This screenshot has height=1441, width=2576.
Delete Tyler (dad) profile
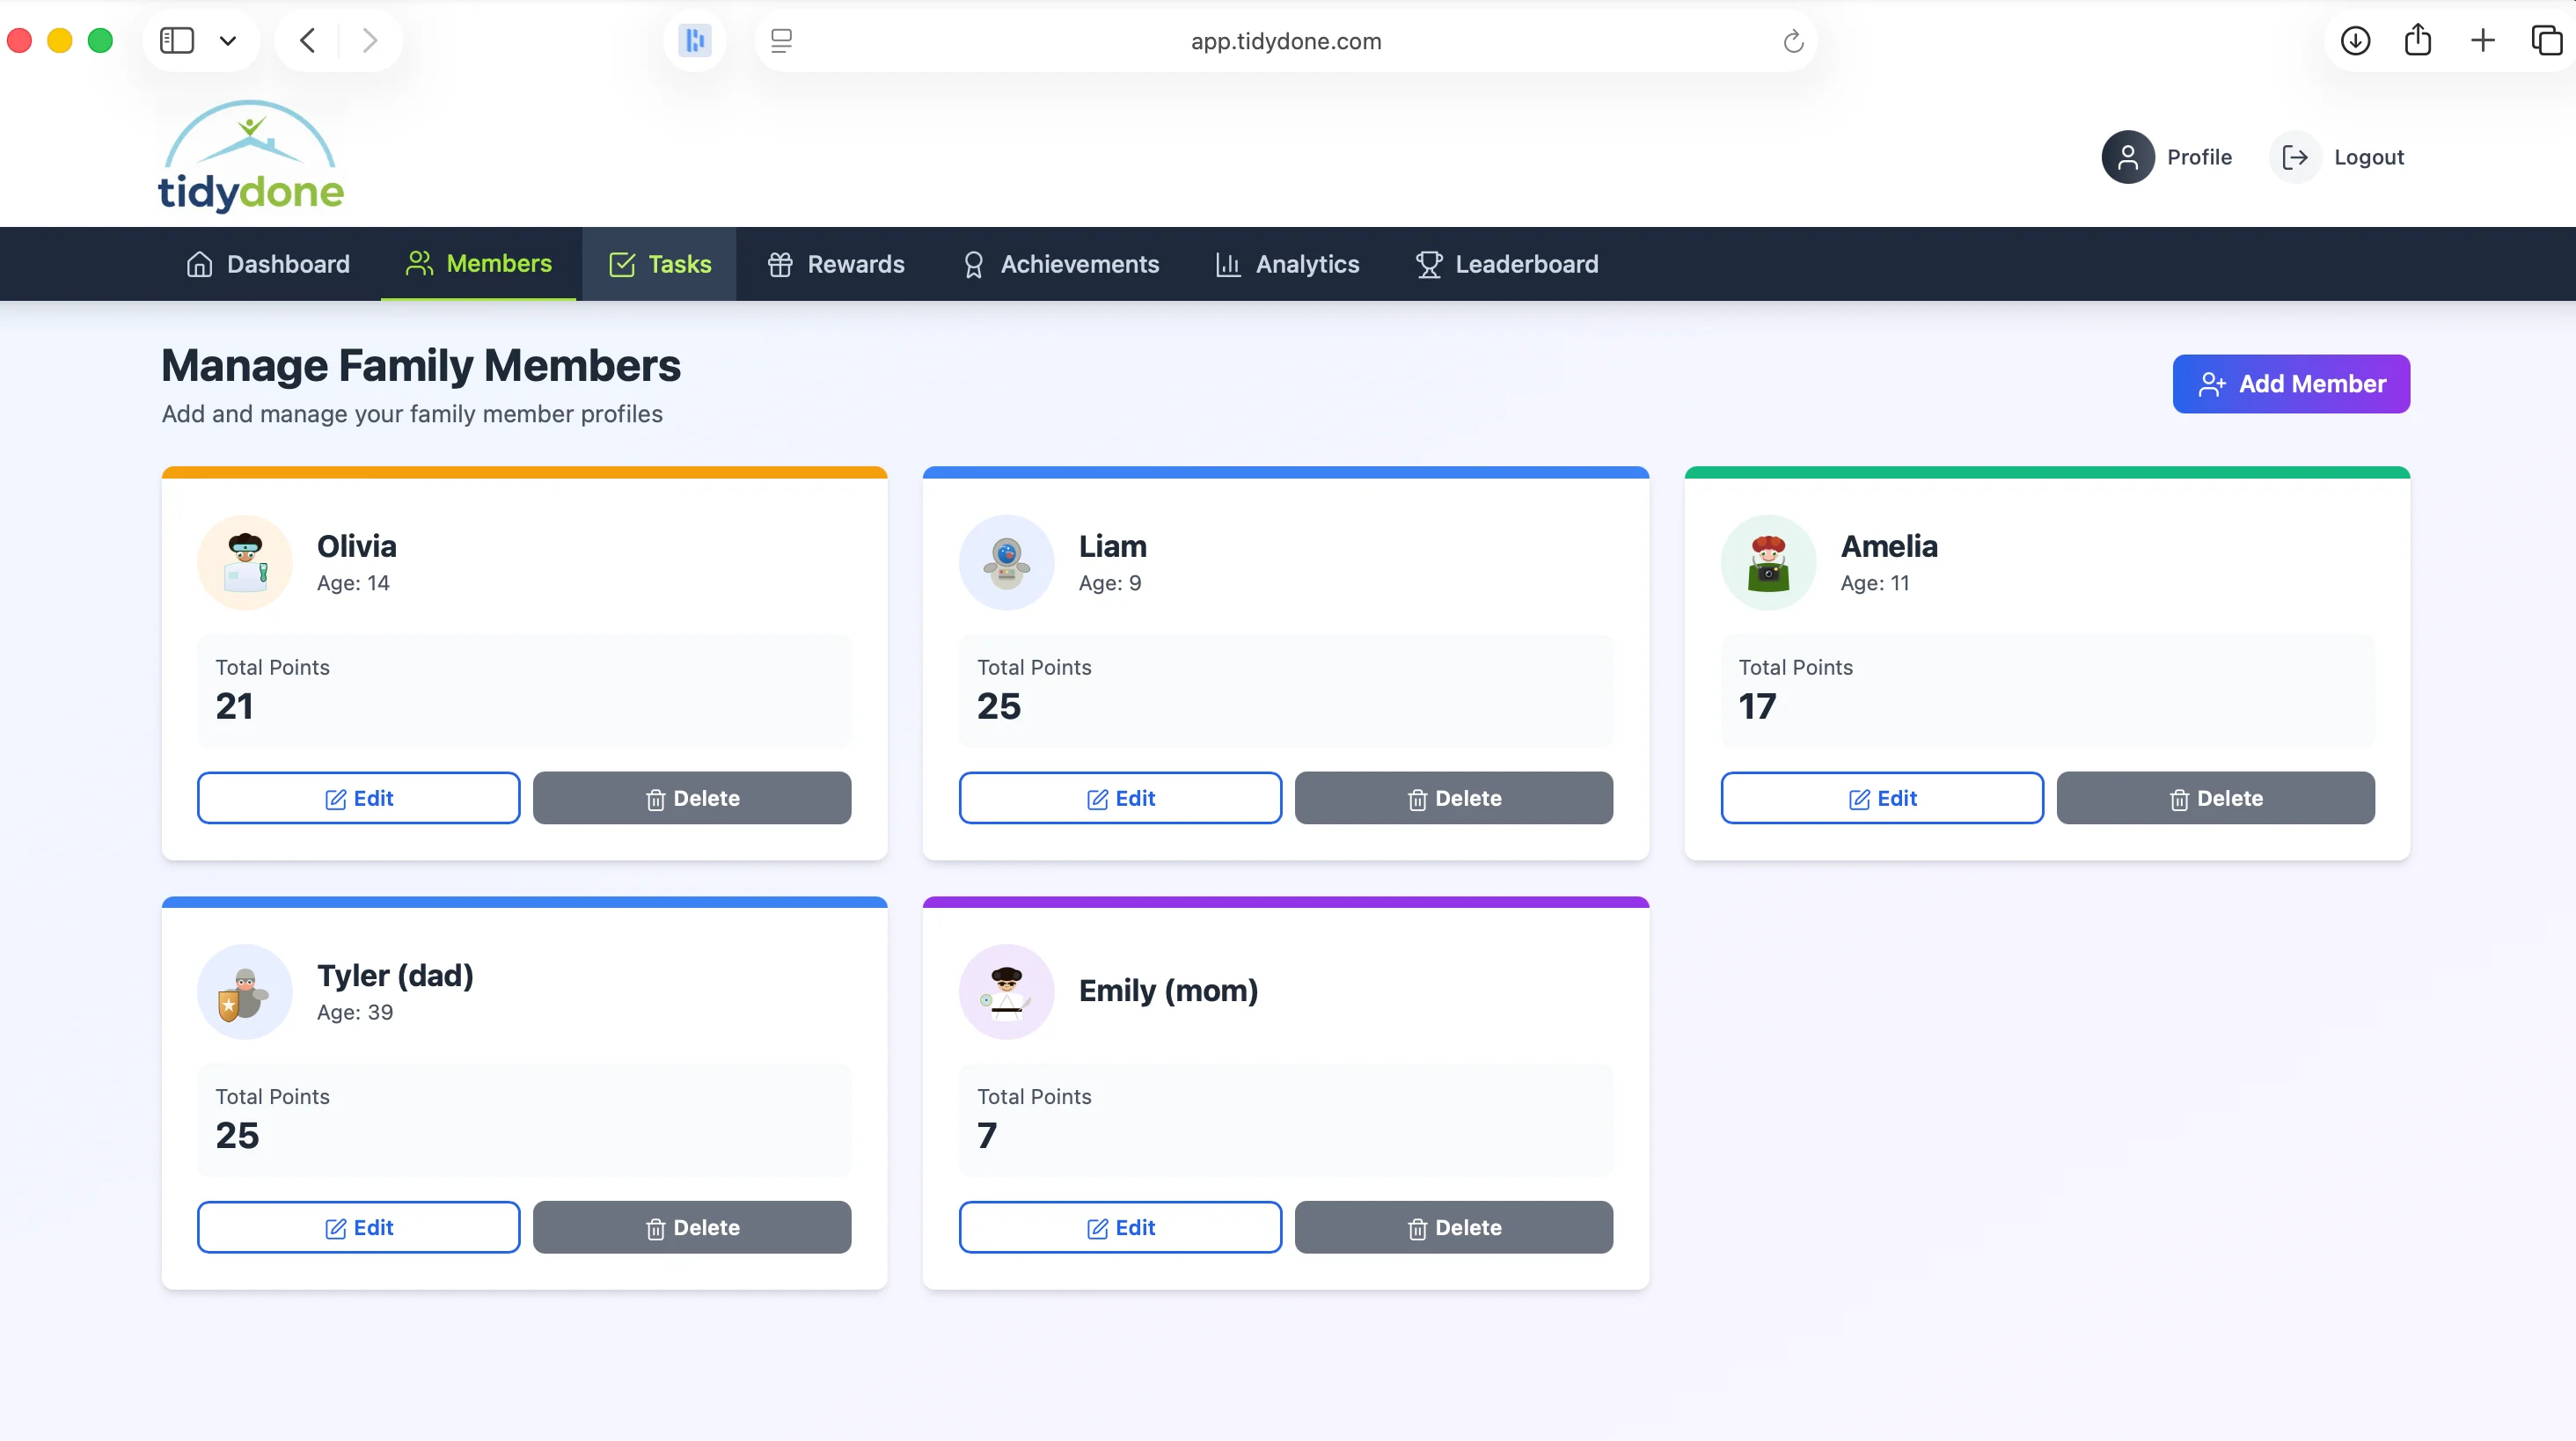[692, 1227]
